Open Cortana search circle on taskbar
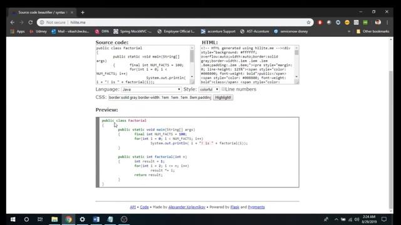 click(26, 219)
